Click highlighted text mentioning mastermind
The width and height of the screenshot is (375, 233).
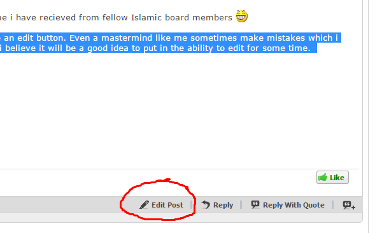[x=170, y=38]
